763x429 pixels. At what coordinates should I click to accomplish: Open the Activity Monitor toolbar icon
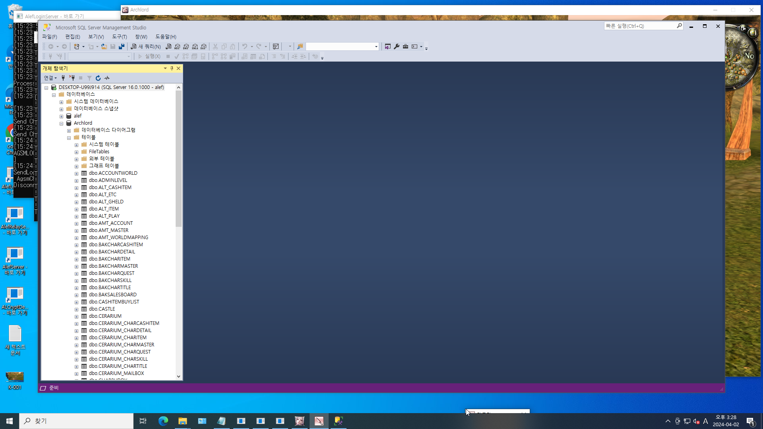(x=276, y=46)
